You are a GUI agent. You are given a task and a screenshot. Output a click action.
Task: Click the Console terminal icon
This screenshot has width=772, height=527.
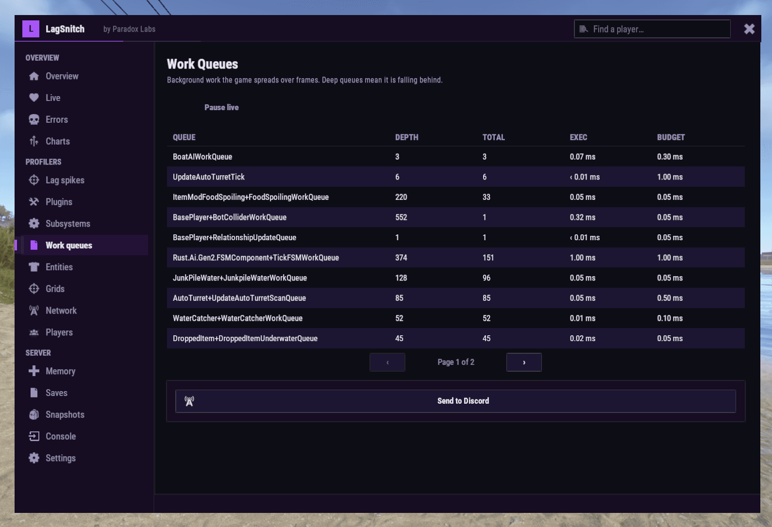34,436
